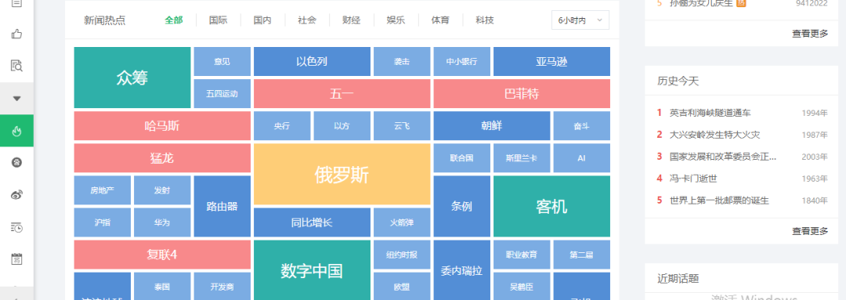Click 查看更多 under 历史今天

pyautogui.click(x=810, y=231)
